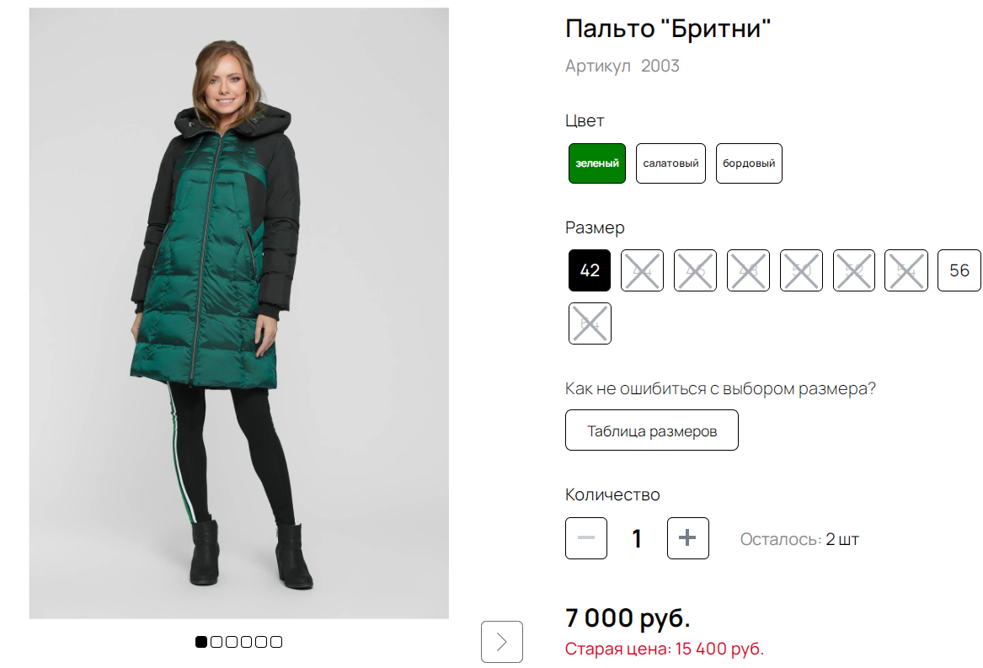Image resolution: width=983 pixels, height=668 pixels.
Task: Choose size 56
Action: click(x=959, y=270)
